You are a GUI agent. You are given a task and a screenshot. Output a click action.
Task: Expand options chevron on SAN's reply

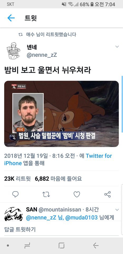click(x=117, y=210)
